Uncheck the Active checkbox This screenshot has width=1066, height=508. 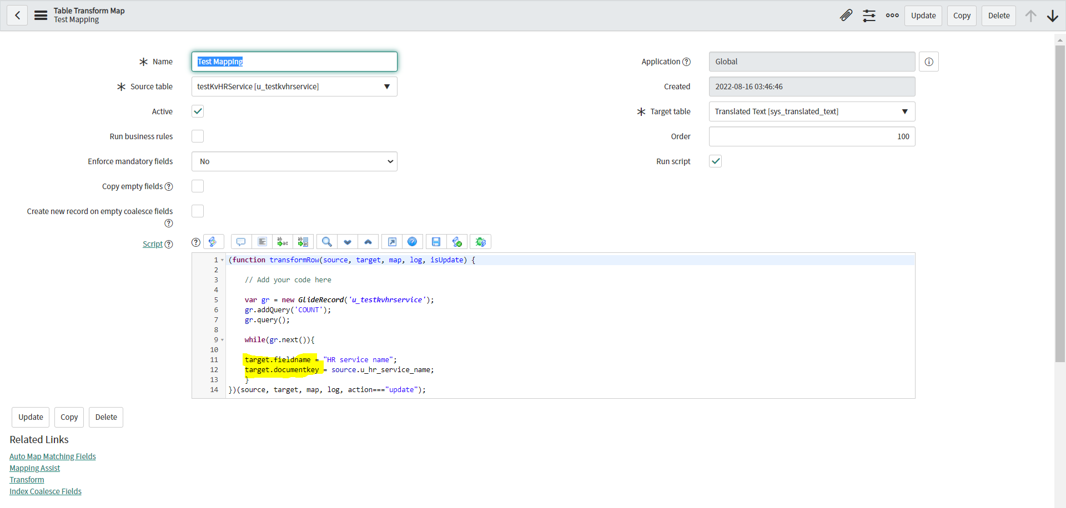[x=197, y=111]
